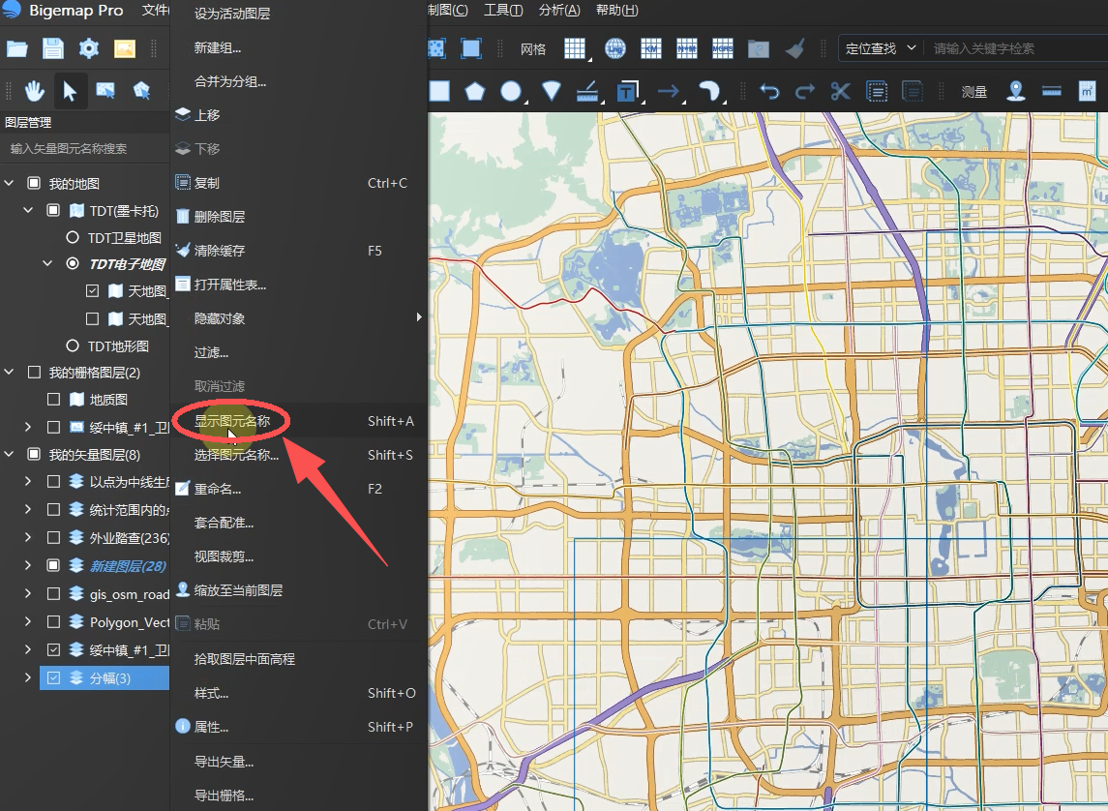The image size is (1108, 811).
Task: Click the location pin measure icon
Action: point(1015,91)
